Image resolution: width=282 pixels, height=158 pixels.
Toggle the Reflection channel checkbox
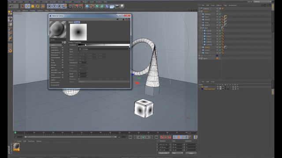[x=63, y=55]
